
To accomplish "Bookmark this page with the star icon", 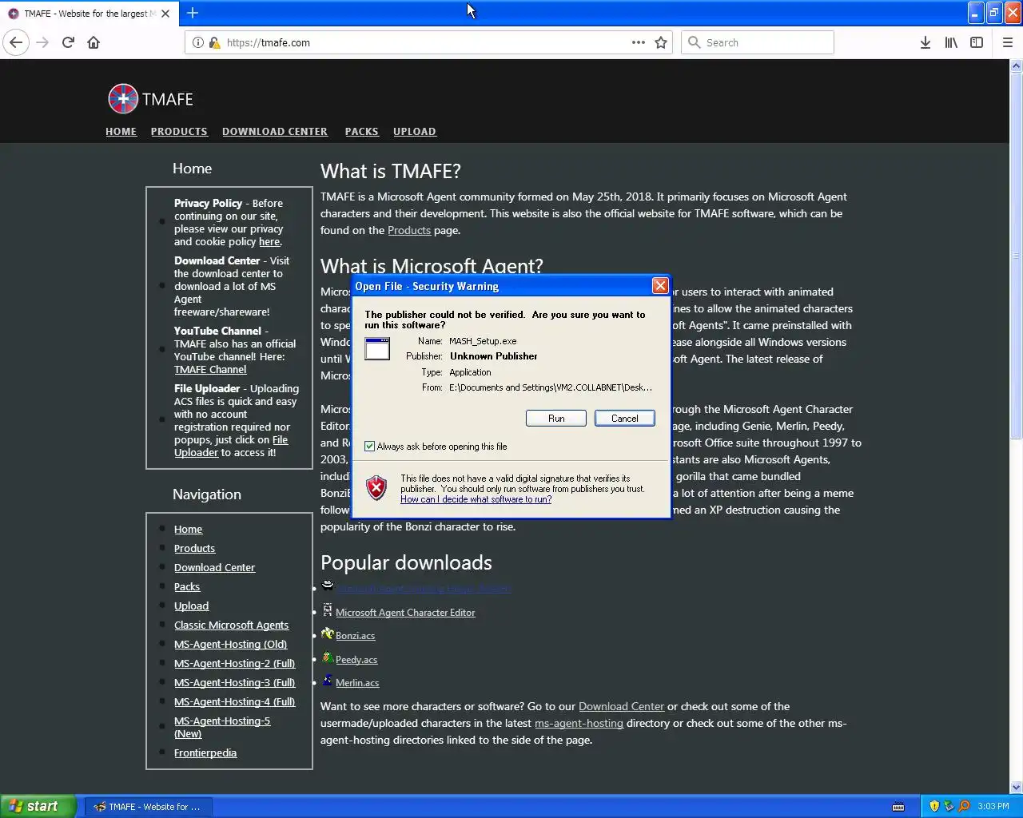I will pos(661,42).
